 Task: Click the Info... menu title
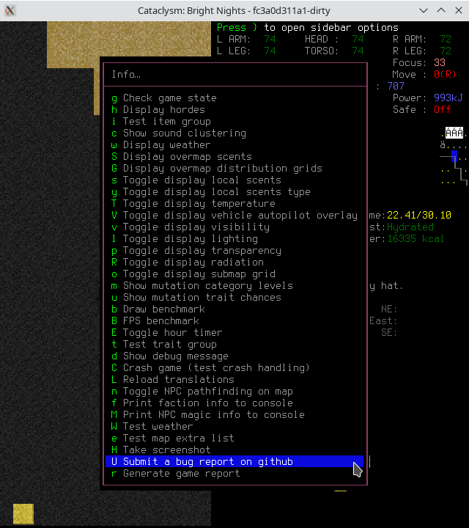click(x=126, y=74)
